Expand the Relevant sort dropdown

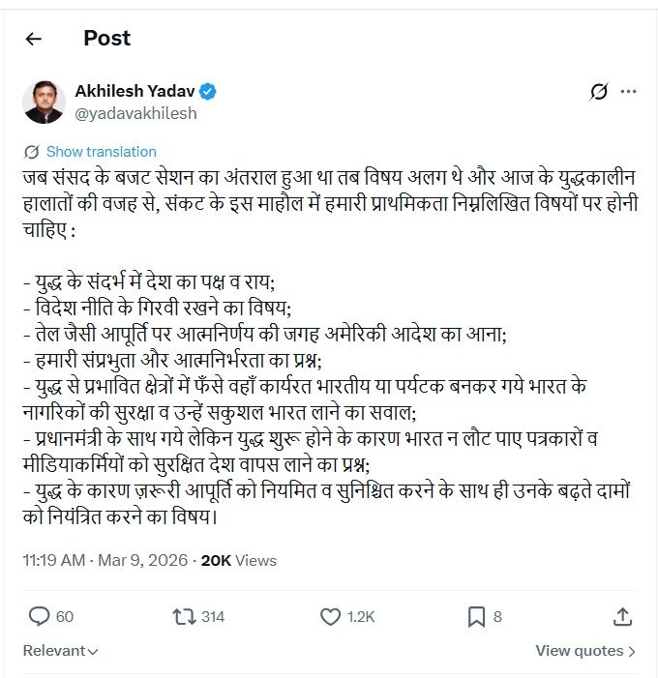[61, 651]
